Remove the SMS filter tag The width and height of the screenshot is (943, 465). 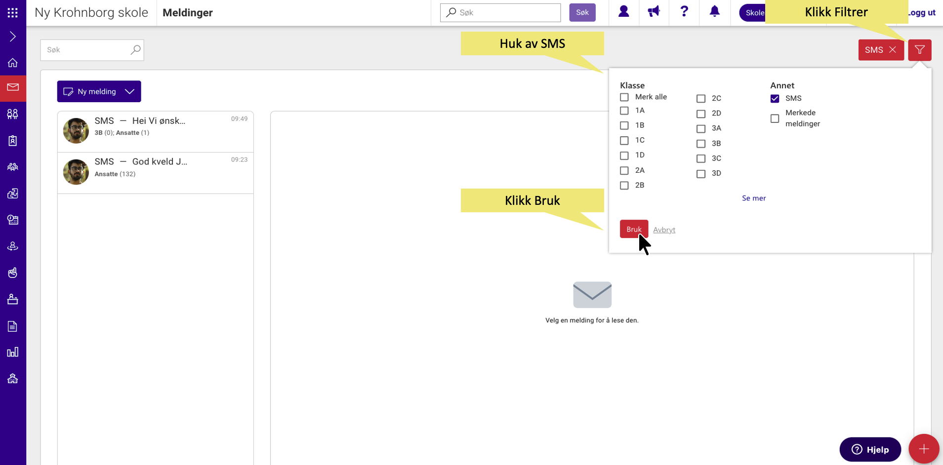point(892,50)
